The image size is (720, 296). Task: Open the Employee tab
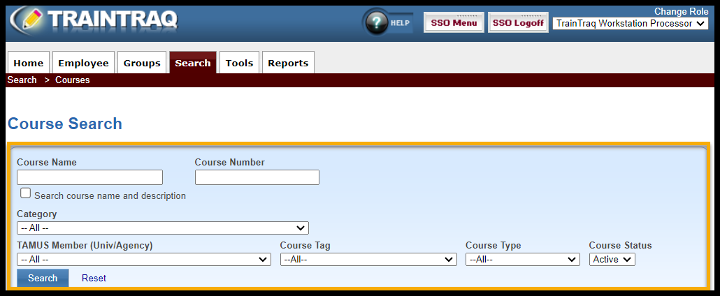click(x=83, y=63)
